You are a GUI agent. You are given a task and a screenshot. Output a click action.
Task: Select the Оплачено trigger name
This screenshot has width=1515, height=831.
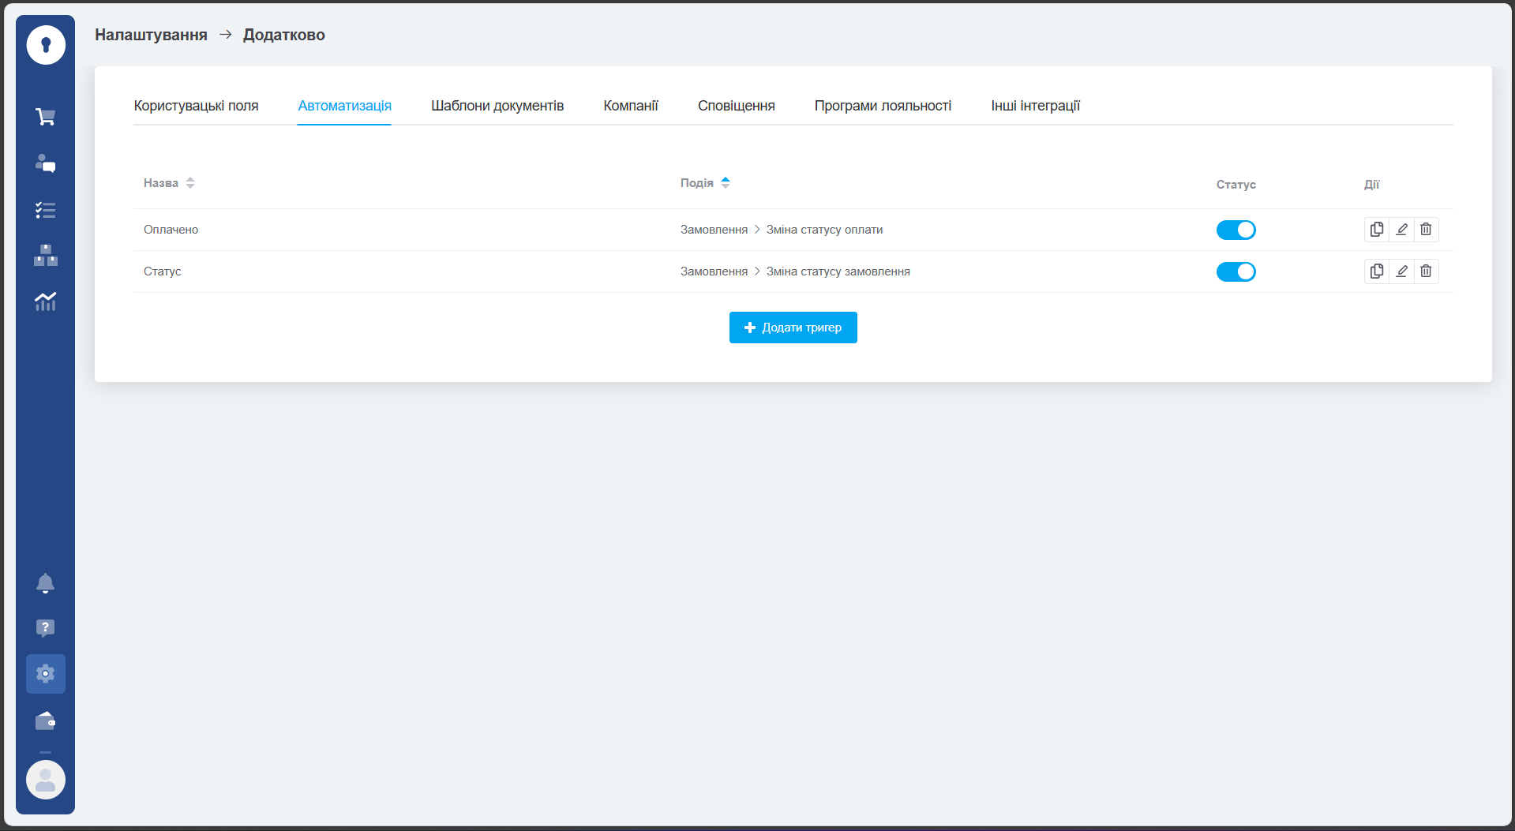pyautogui.click(x=171, y=230)
